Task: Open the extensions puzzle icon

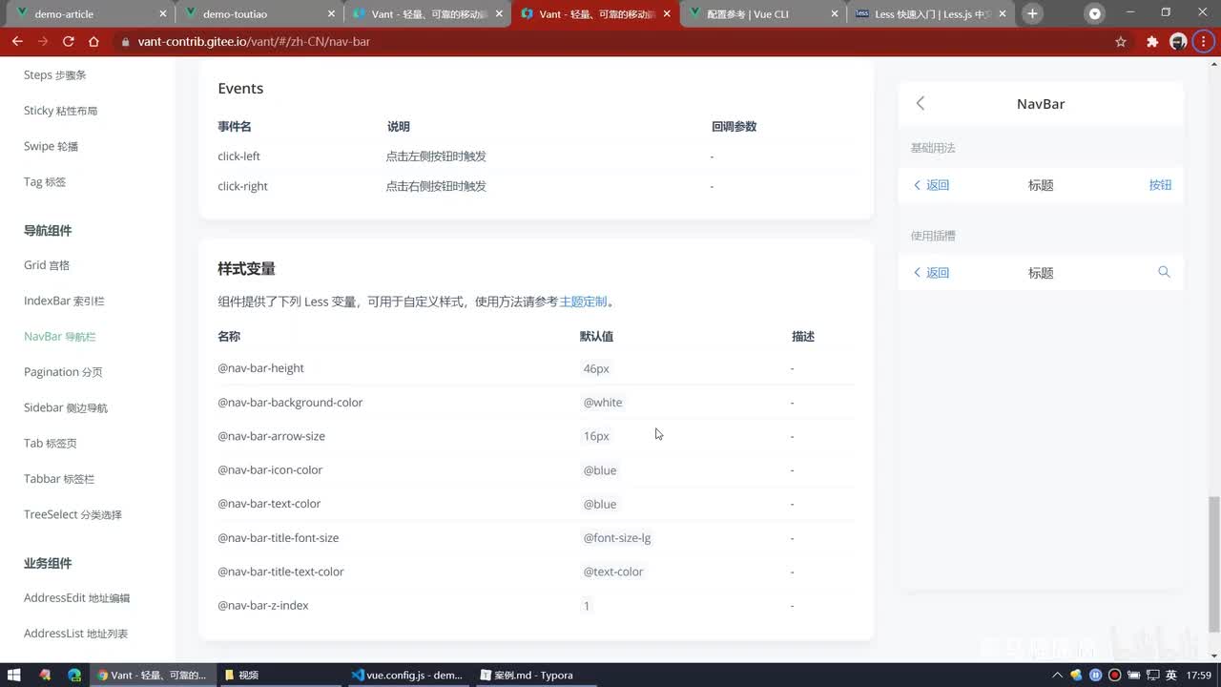Action: 1151,42
